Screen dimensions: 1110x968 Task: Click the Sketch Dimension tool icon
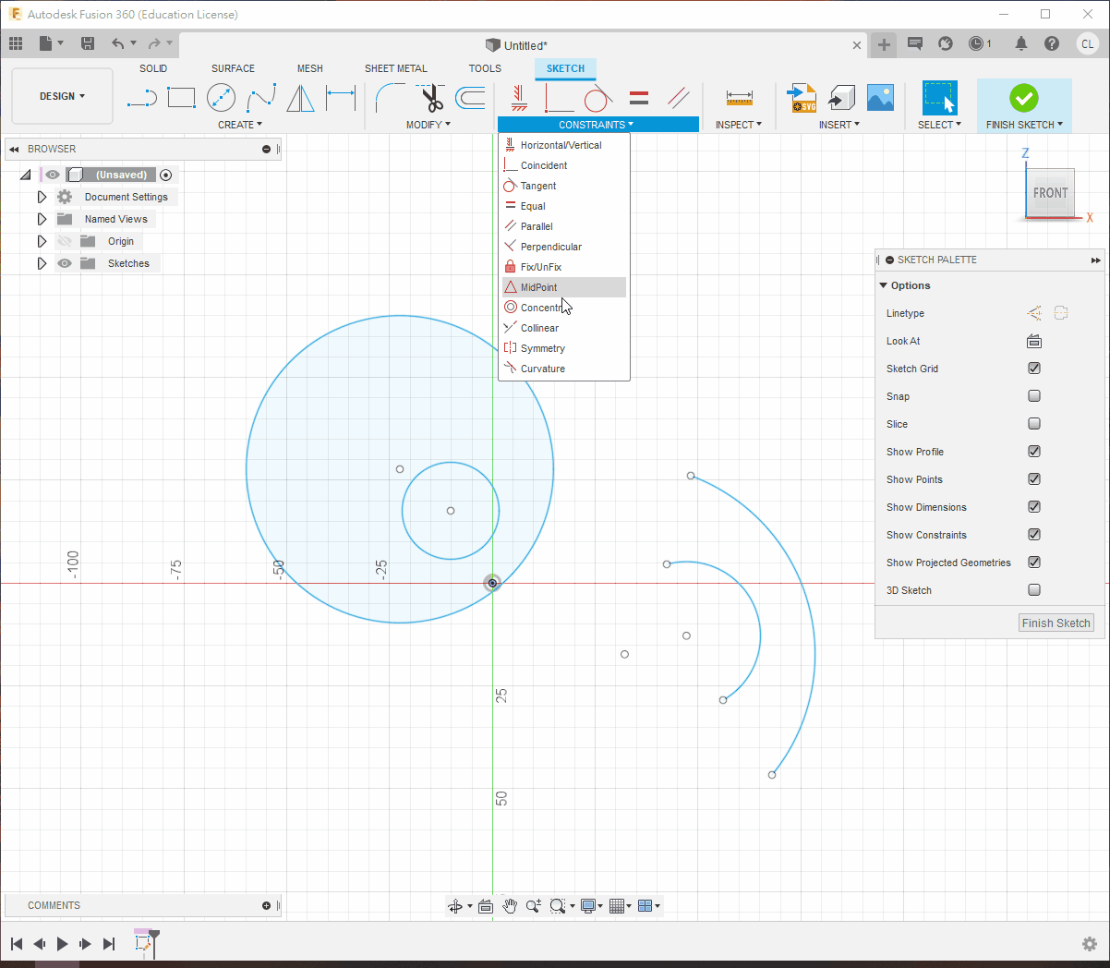coord(341,98)
